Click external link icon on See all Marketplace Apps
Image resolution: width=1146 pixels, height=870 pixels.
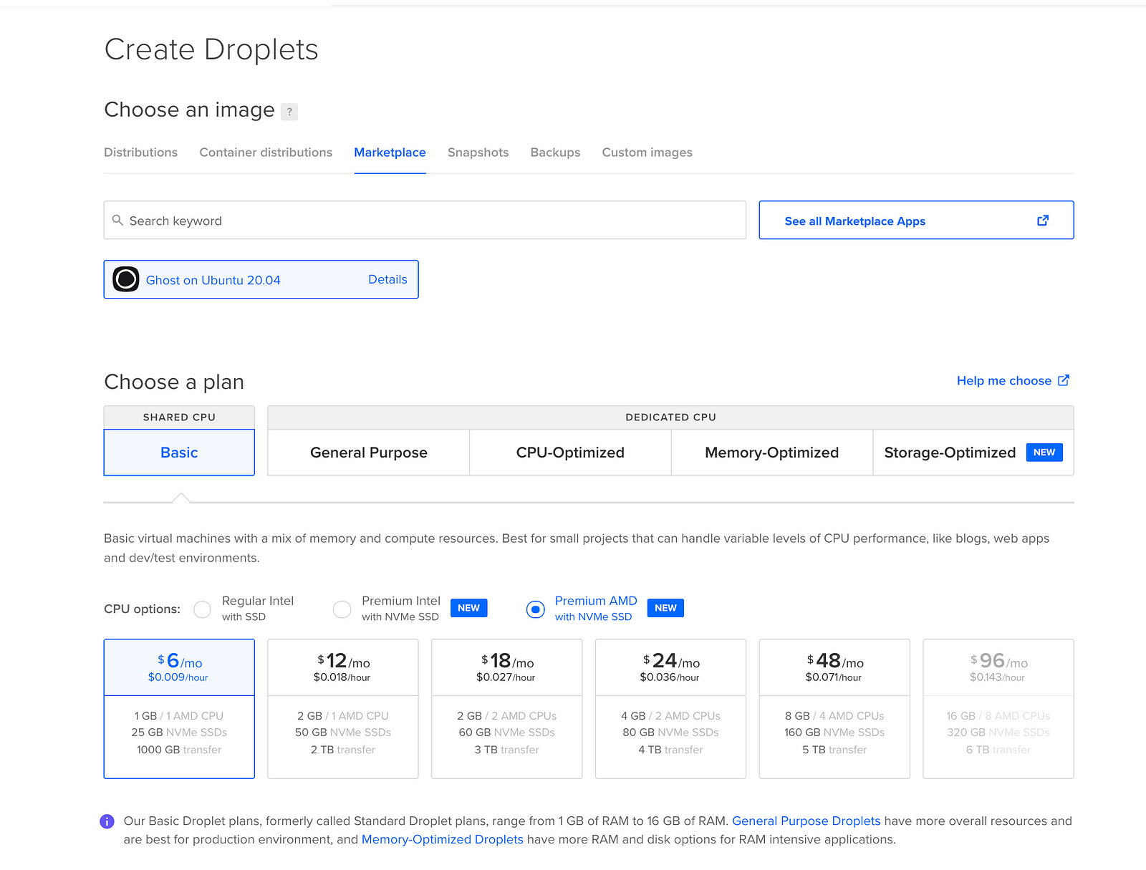click(1043, 221)
